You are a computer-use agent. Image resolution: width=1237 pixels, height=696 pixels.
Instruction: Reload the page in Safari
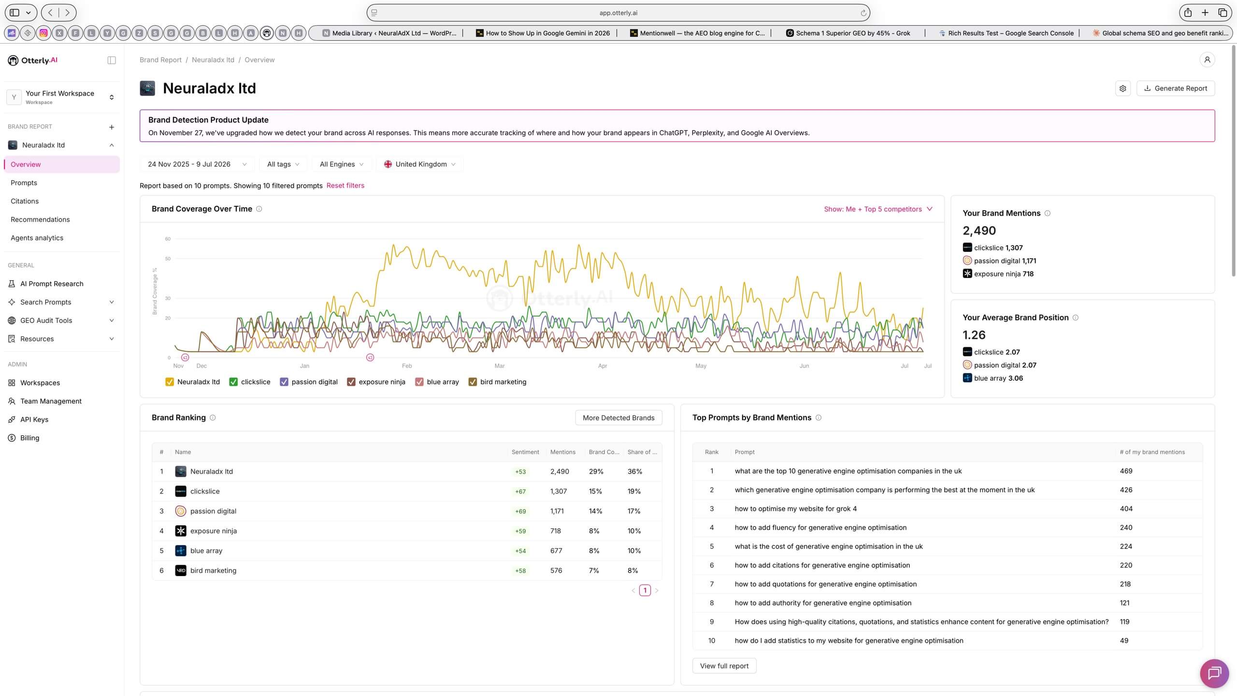coord(863,13)
